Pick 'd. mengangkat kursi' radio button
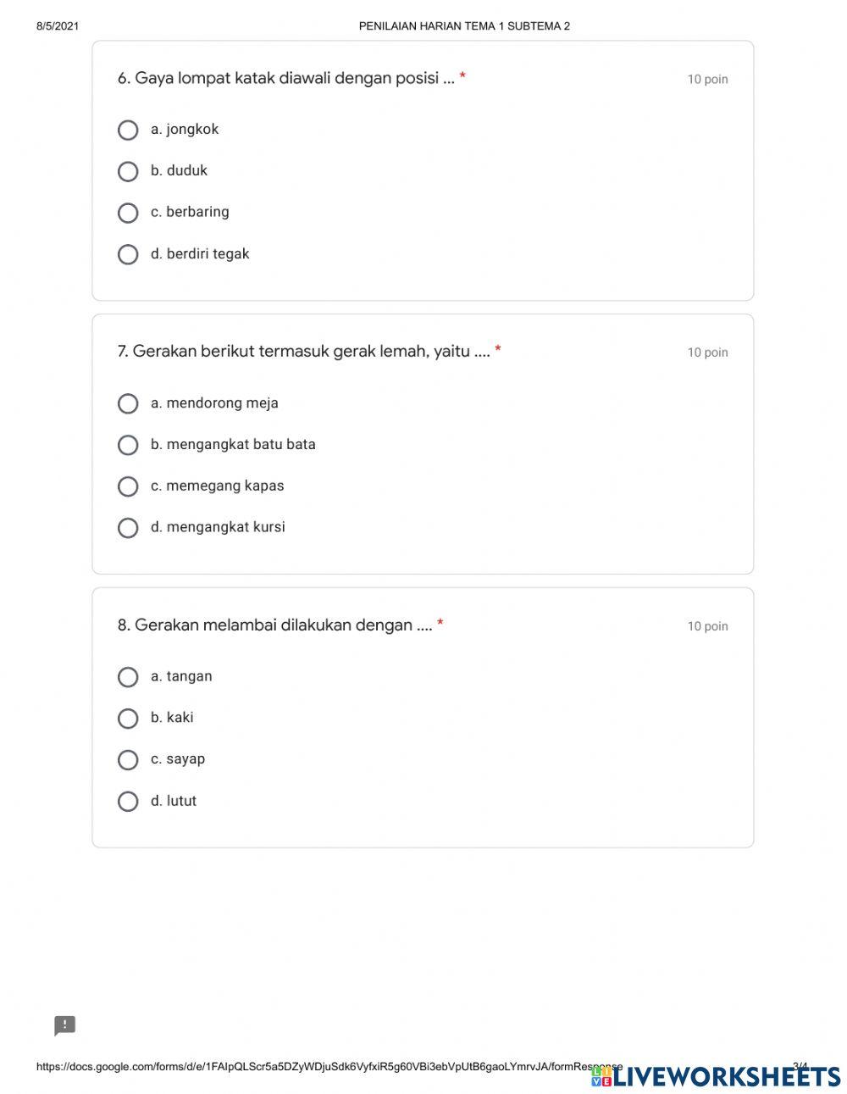This screenshot has height=1094, width=847. (x=128, y=528)
